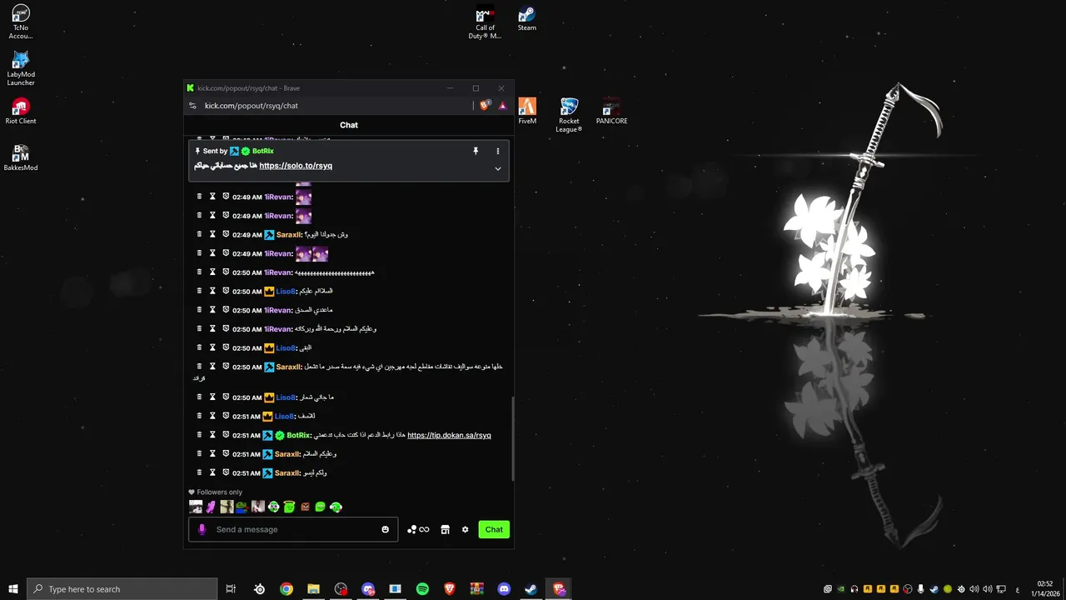
Task: Open Rocket League desktop shortcut
Action: tap(569, 115)
